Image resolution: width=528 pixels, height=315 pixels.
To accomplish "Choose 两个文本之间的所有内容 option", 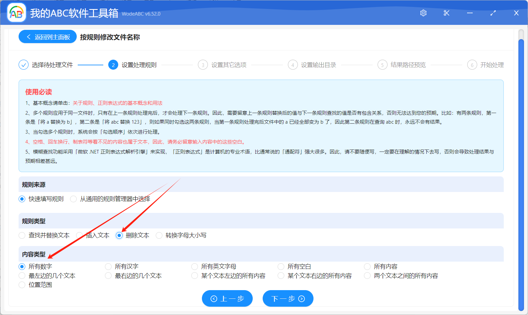I will [x=367, y=276].
